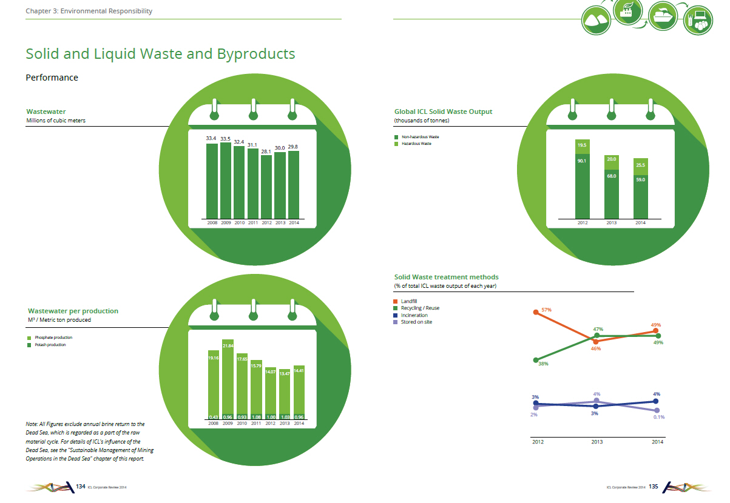Click 'Millions of cubic meters' subtitle
Screen dimensions: 730x503
[x=56, y=121]
